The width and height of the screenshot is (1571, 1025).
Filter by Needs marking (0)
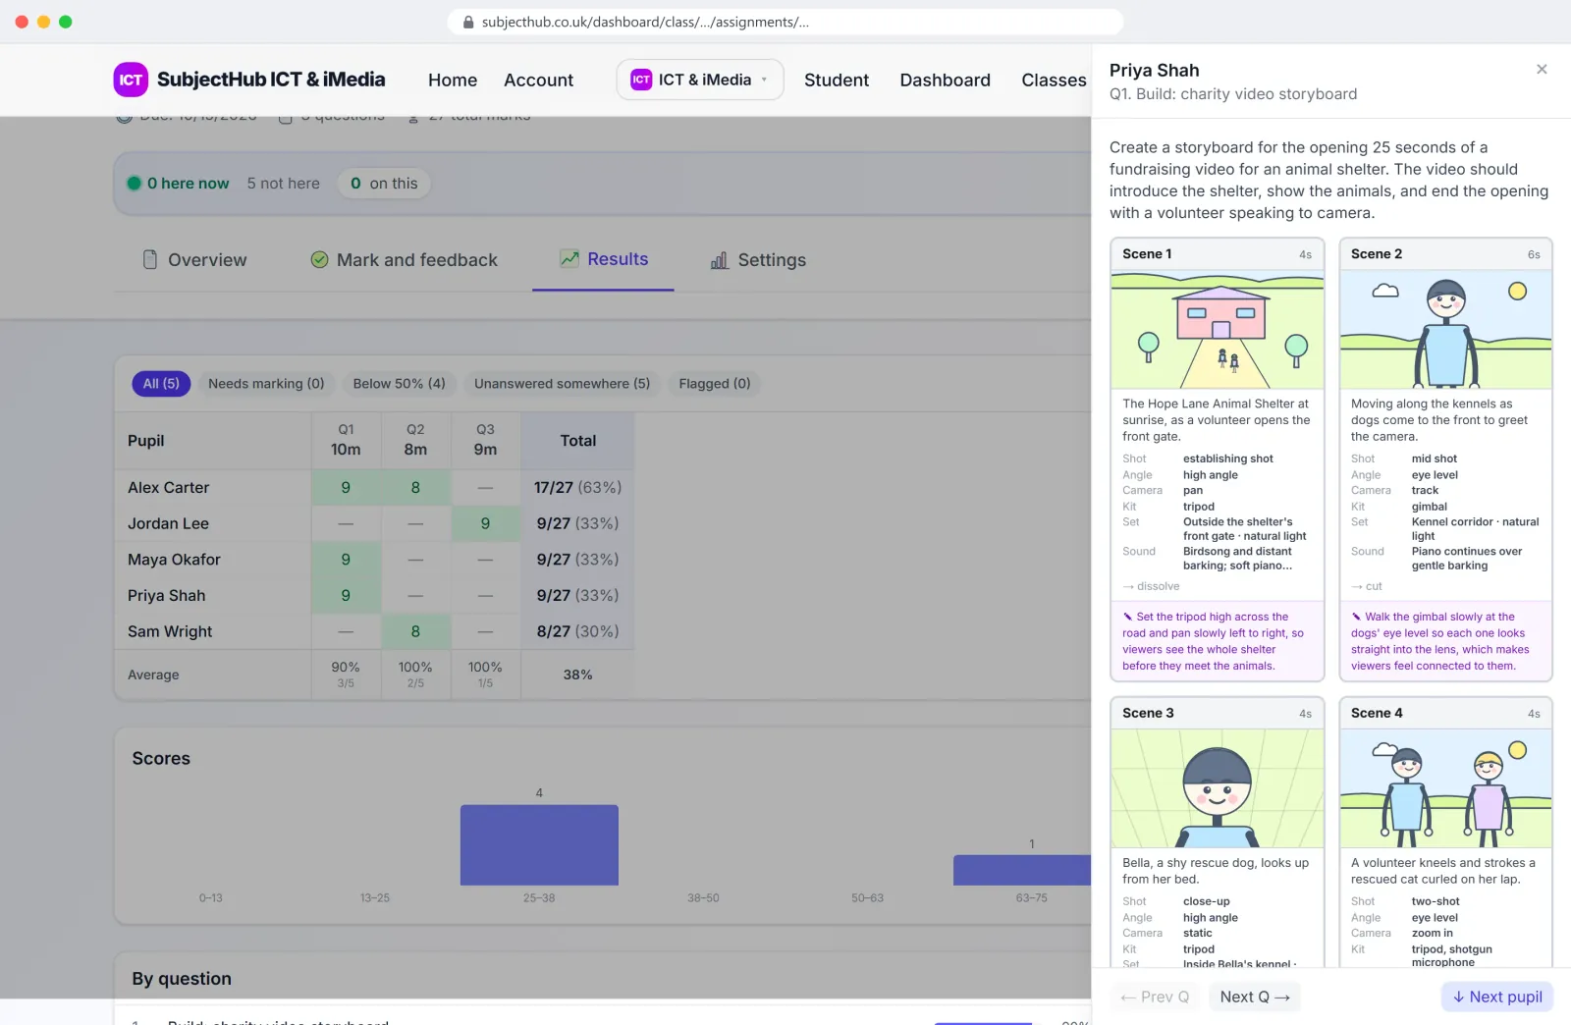click(x=266, y=384)
